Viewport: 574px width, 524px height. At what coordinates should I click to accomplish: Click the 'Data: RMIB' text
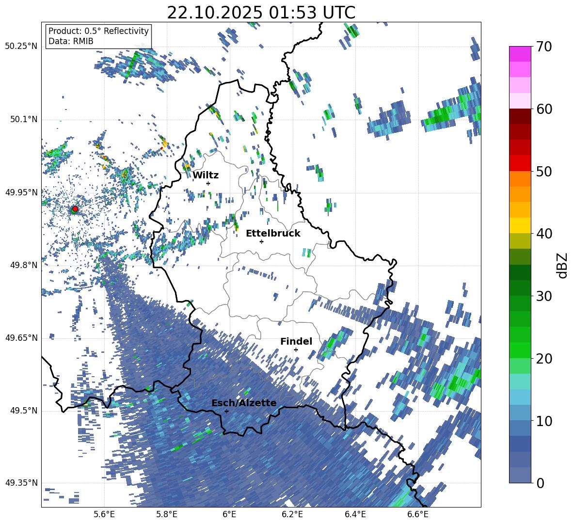(x=71, y=41)
